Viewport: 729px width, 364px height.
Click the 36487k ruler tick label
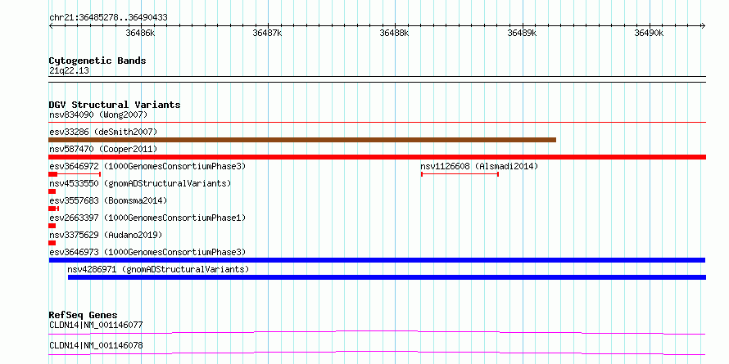(x=267, y=33)
